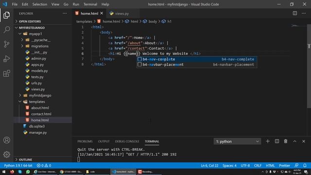
Task: Create a new terminal with plus icon
Action: 268,141
